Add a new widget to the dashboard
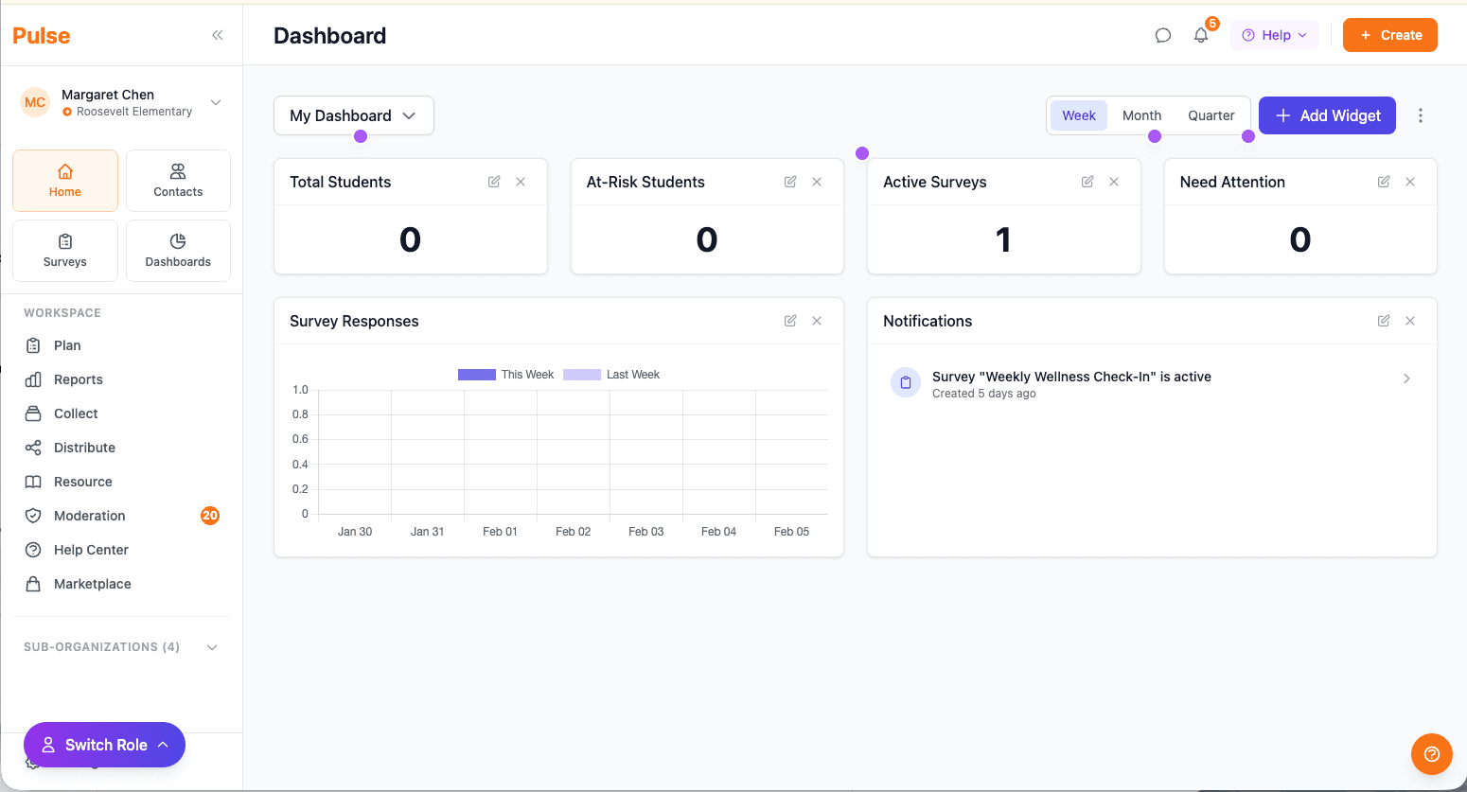This screenshot has width=1467, height=792. pos(1327,114)
